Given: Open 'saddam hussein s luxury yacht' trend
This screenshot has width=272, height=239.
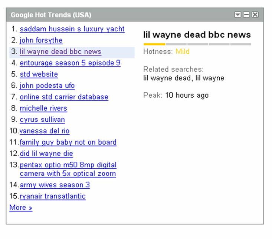Looking at the screenshot, I should (x=72, y=29).
